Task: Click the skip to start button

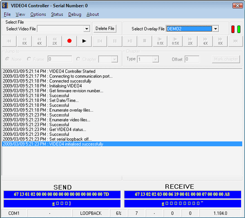Action: tap(9, 41)
